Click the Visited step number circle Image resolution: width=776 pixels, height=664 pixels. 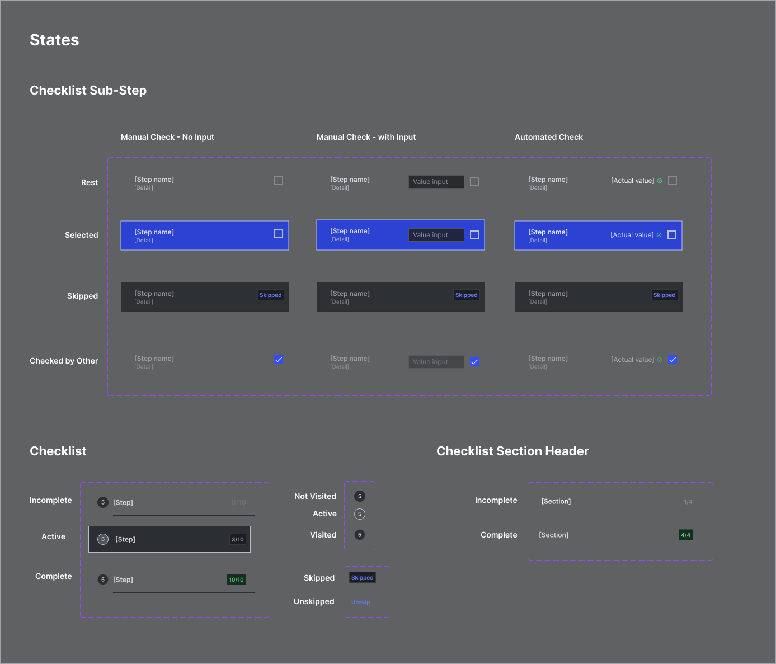coord(360,535)
